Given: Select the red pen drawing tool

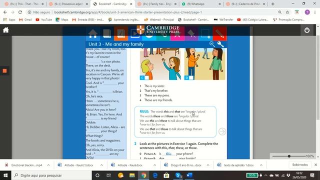Looking at the screenshot, I should coord(220,33).
